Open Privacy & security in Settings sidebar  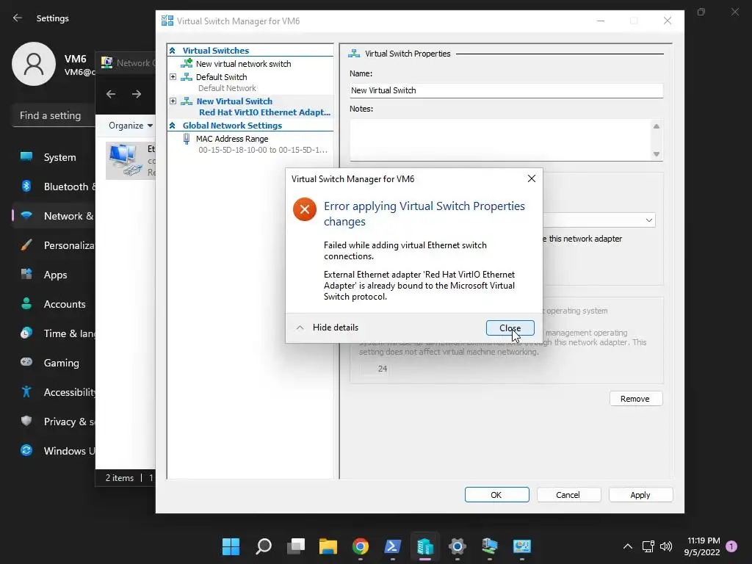(54, 422)
